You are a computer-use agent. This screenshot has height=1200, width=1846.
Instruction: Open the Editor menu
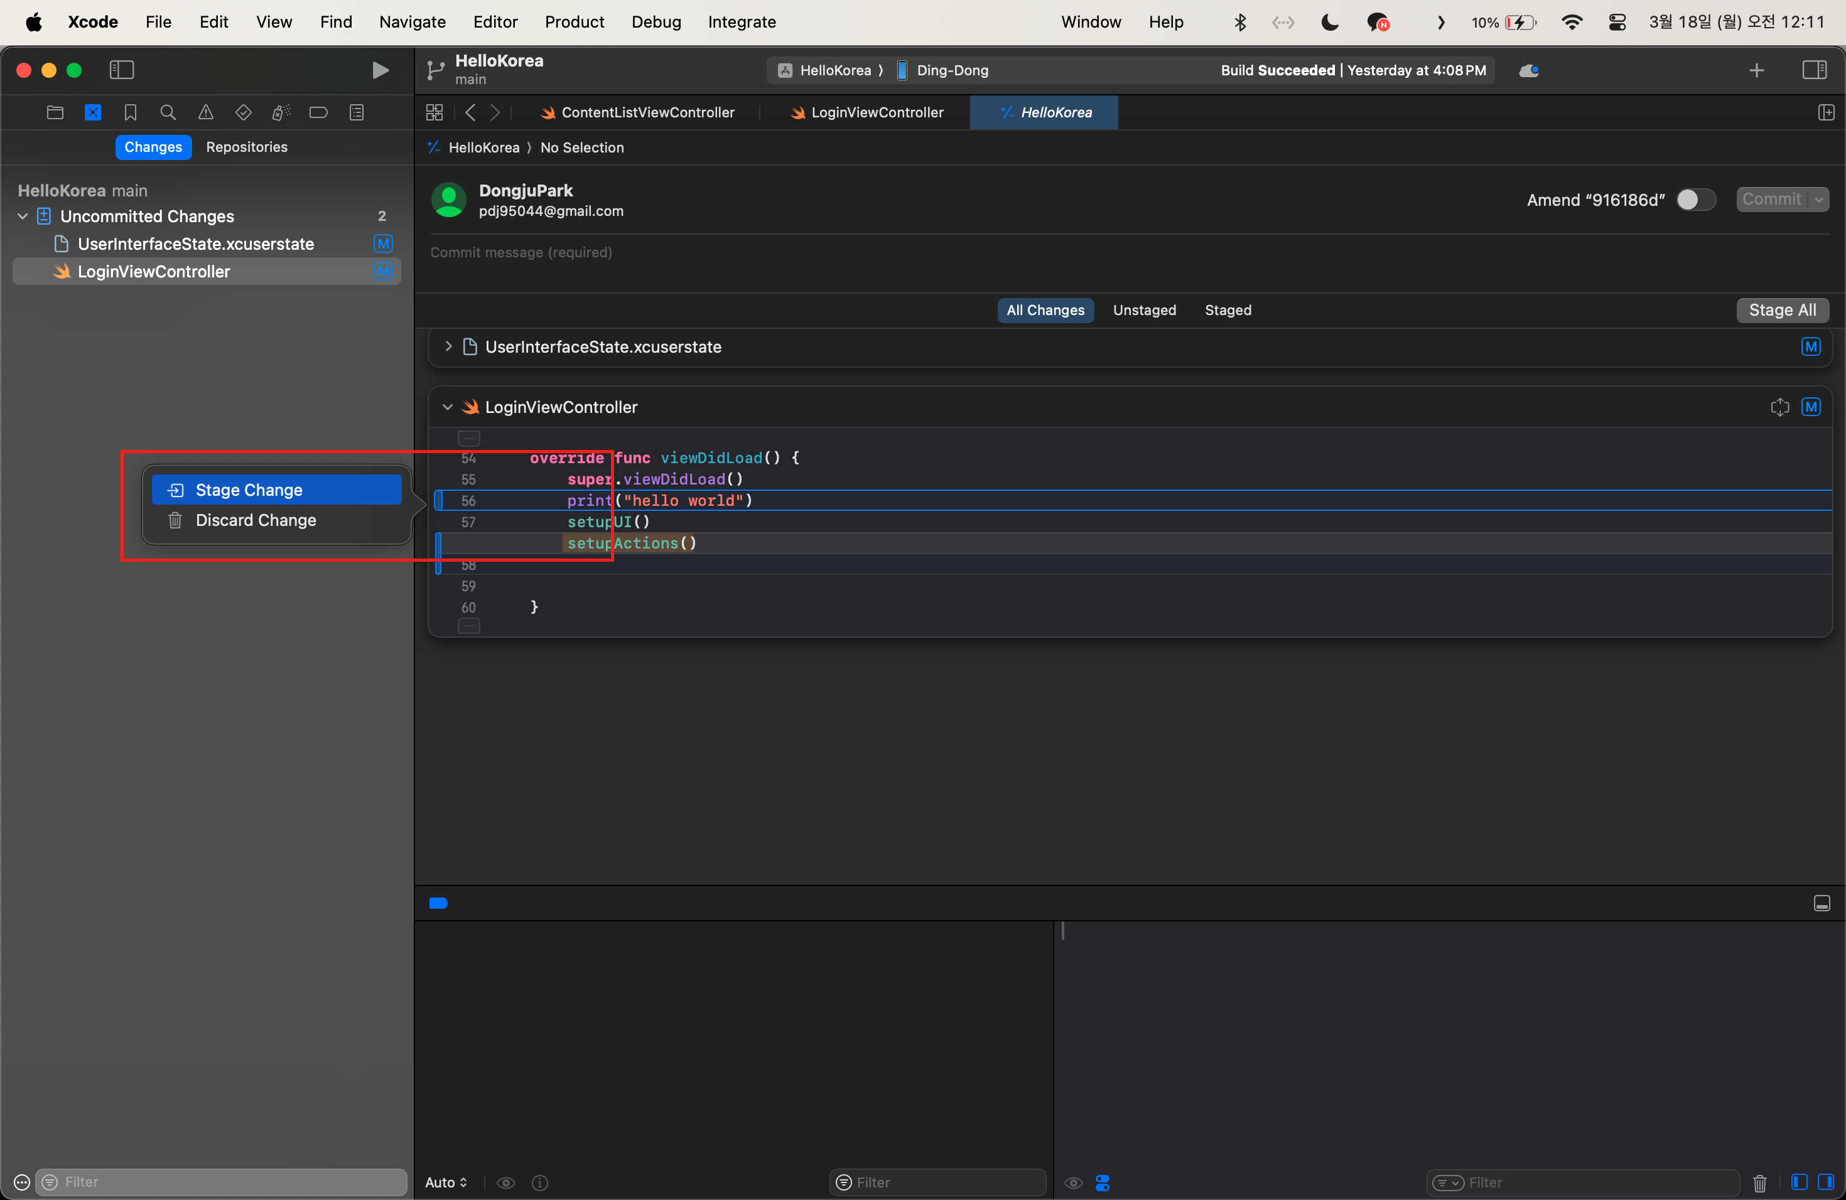click(x=495, y=22)
